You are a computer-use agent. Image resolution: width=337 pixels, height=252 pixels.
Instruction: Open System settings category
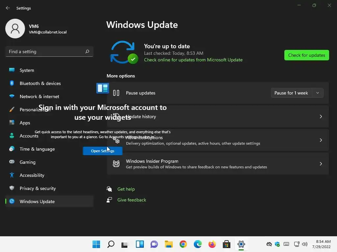coord(49,70)
